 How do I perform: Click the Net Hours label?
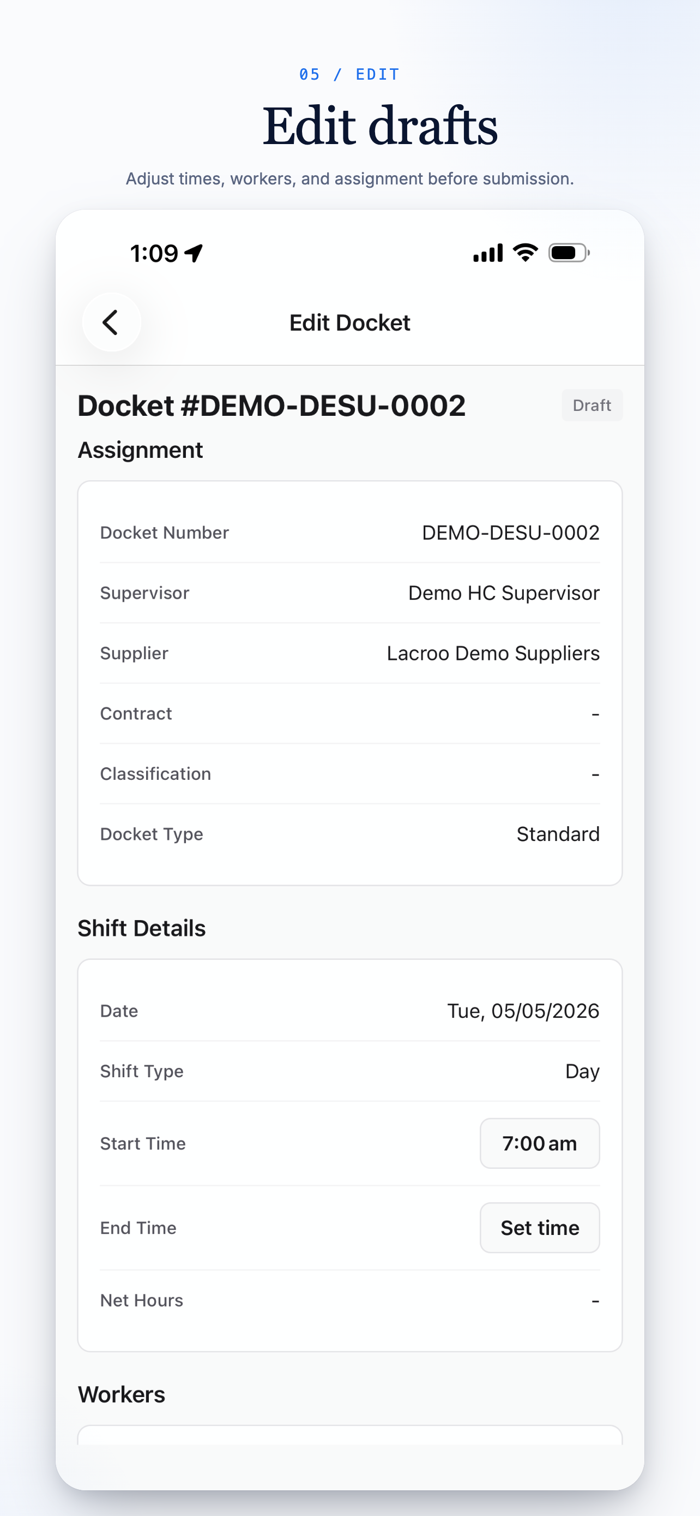(x=142, y=1300)
